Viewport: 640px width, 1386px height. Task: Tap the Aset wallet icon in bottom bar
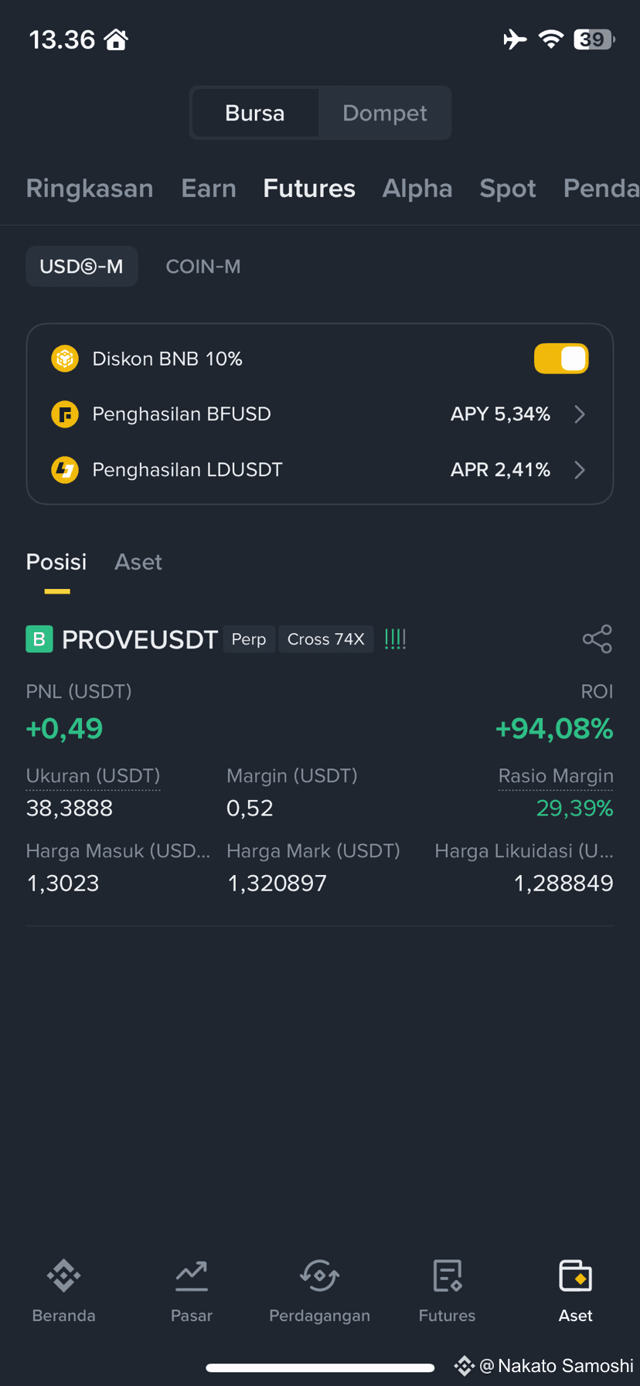coord(575,1275)
